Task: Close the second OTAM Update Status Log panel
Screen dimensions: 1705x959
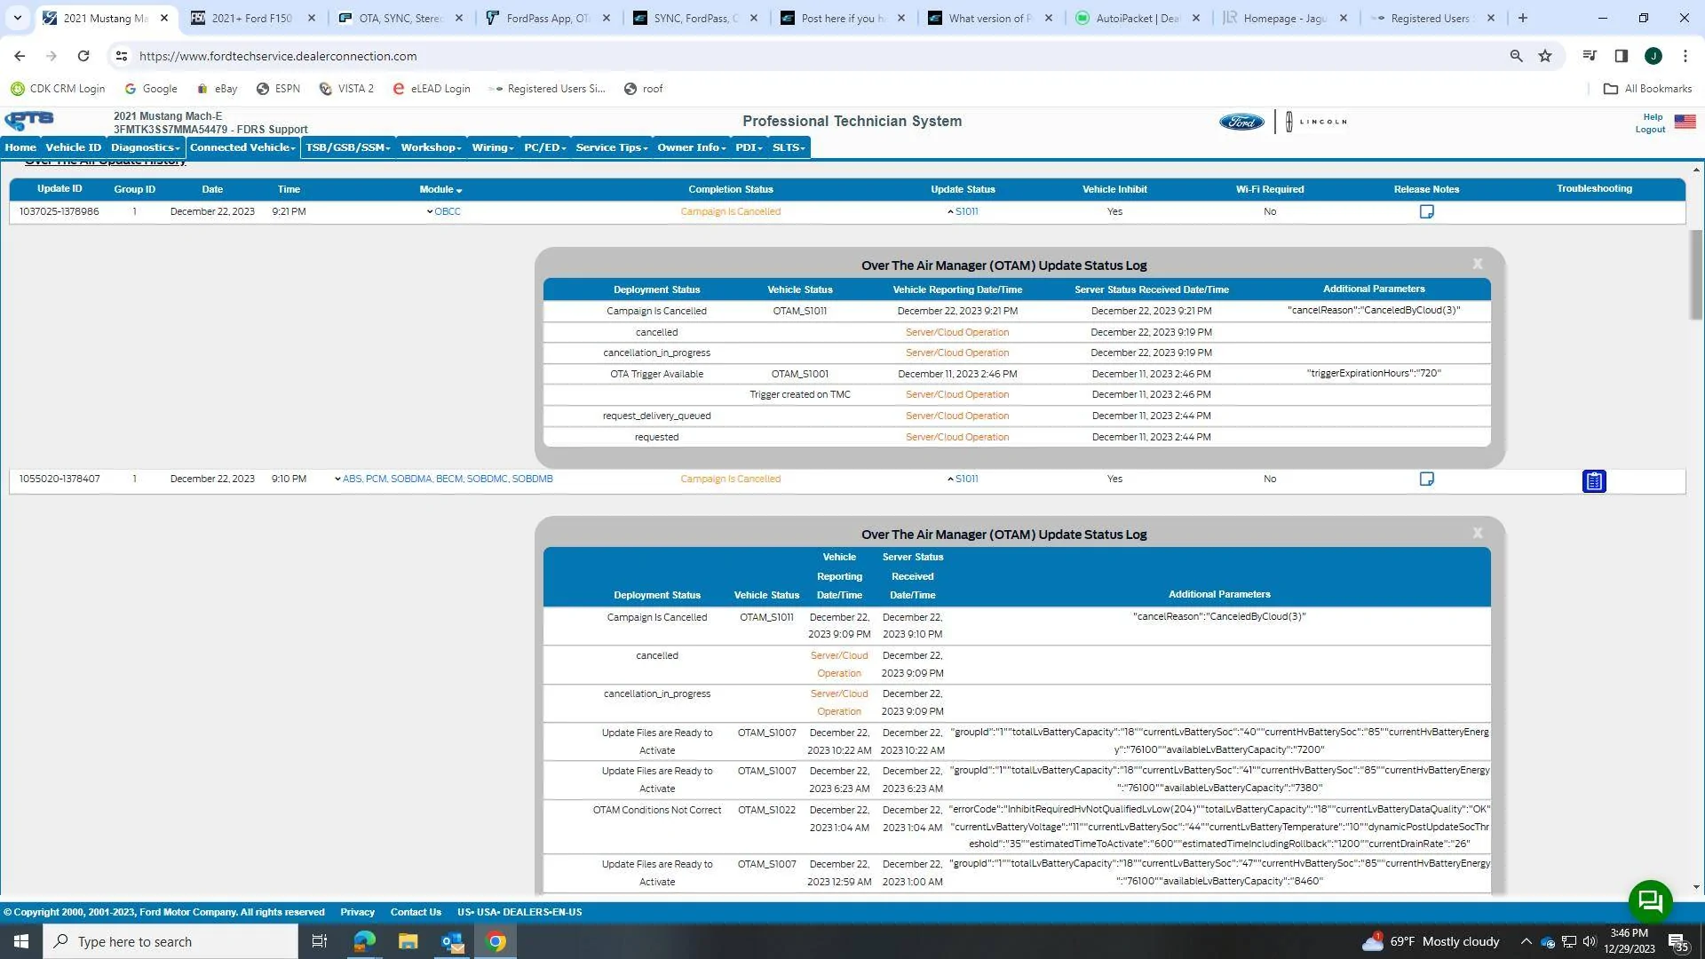Action: click(x=1478, y=533)
